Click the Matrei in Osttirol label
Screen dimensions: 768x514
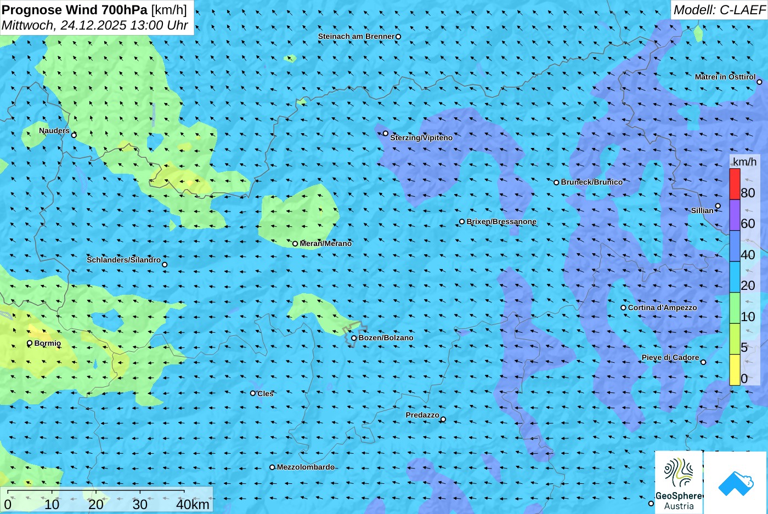coord(725,77)
